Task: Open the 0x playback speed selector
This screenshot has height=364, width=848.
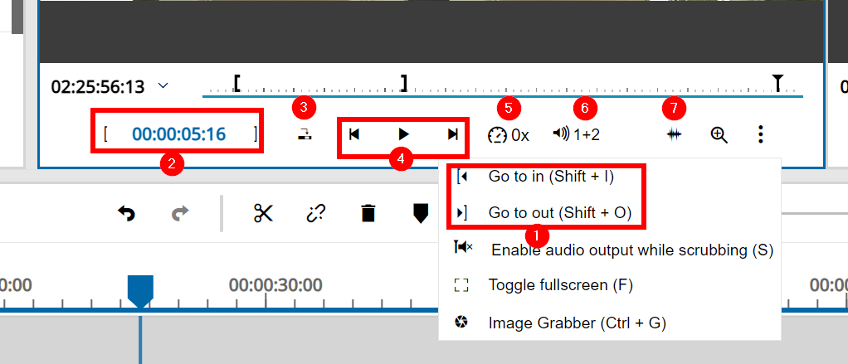Action: (x=509, y=135)
